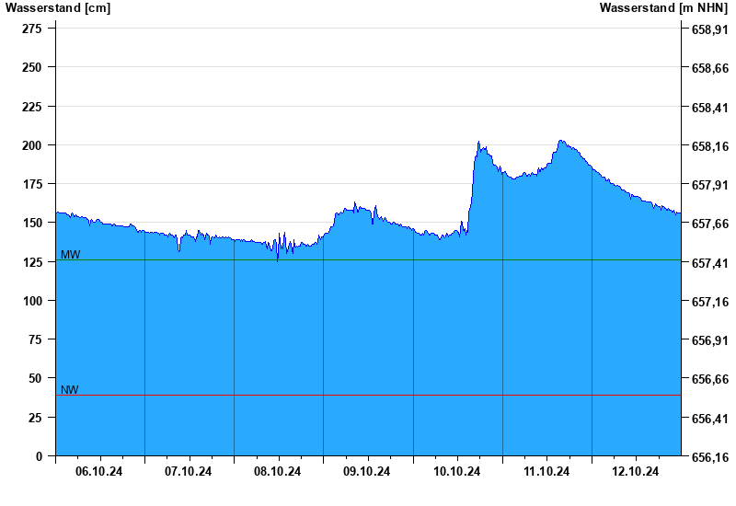Viewport: 736px width, 506px height.
Task: Click the NW low water level label
Action: pos(70,389)
